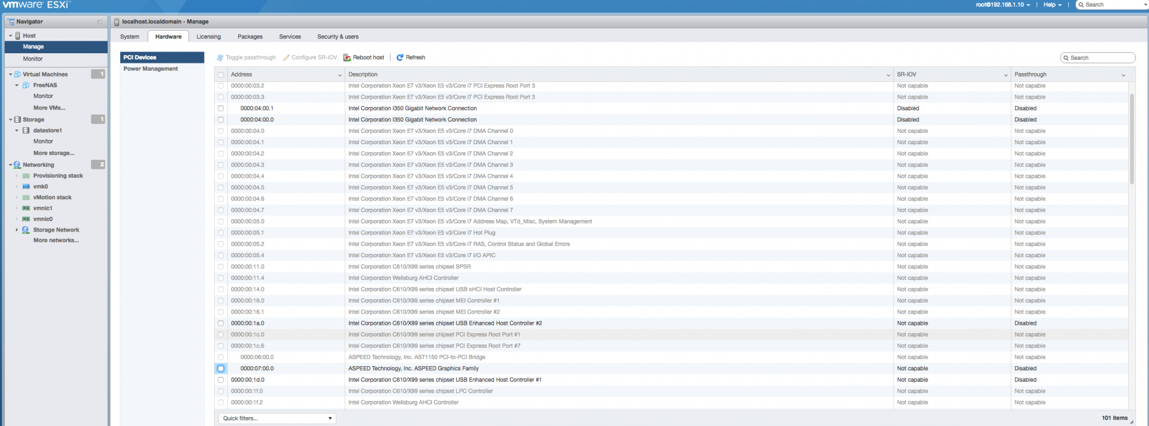Open the Description column dropdown arrow

coord(888,75)
